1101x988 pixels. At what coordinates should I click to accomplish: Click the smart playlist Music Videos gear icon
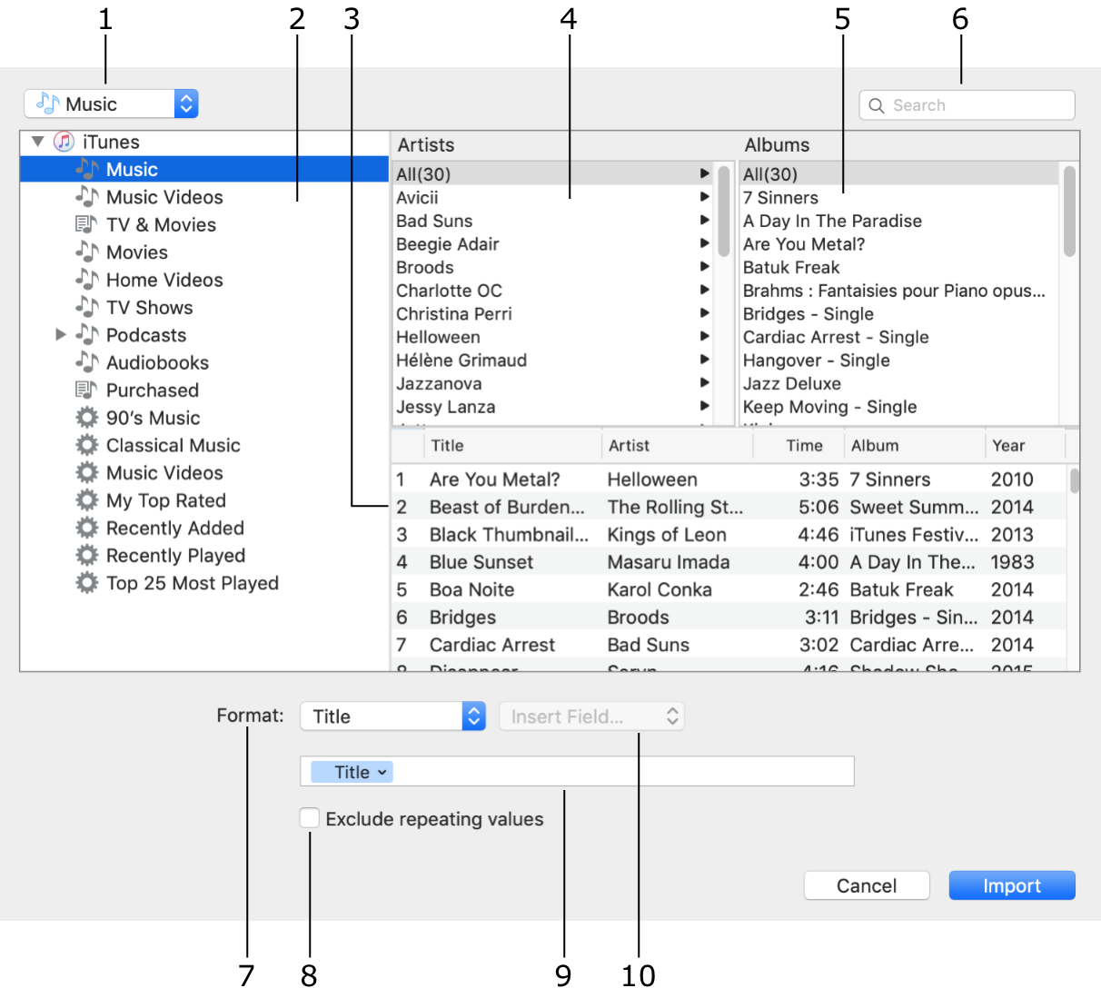pyautogui.click(x=87, y=472)
